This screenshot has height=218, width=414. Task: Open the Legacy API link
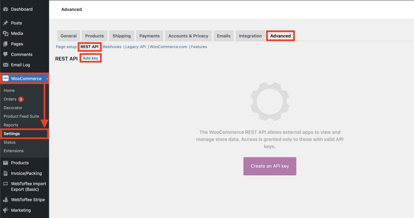click(x=135, y=47)
